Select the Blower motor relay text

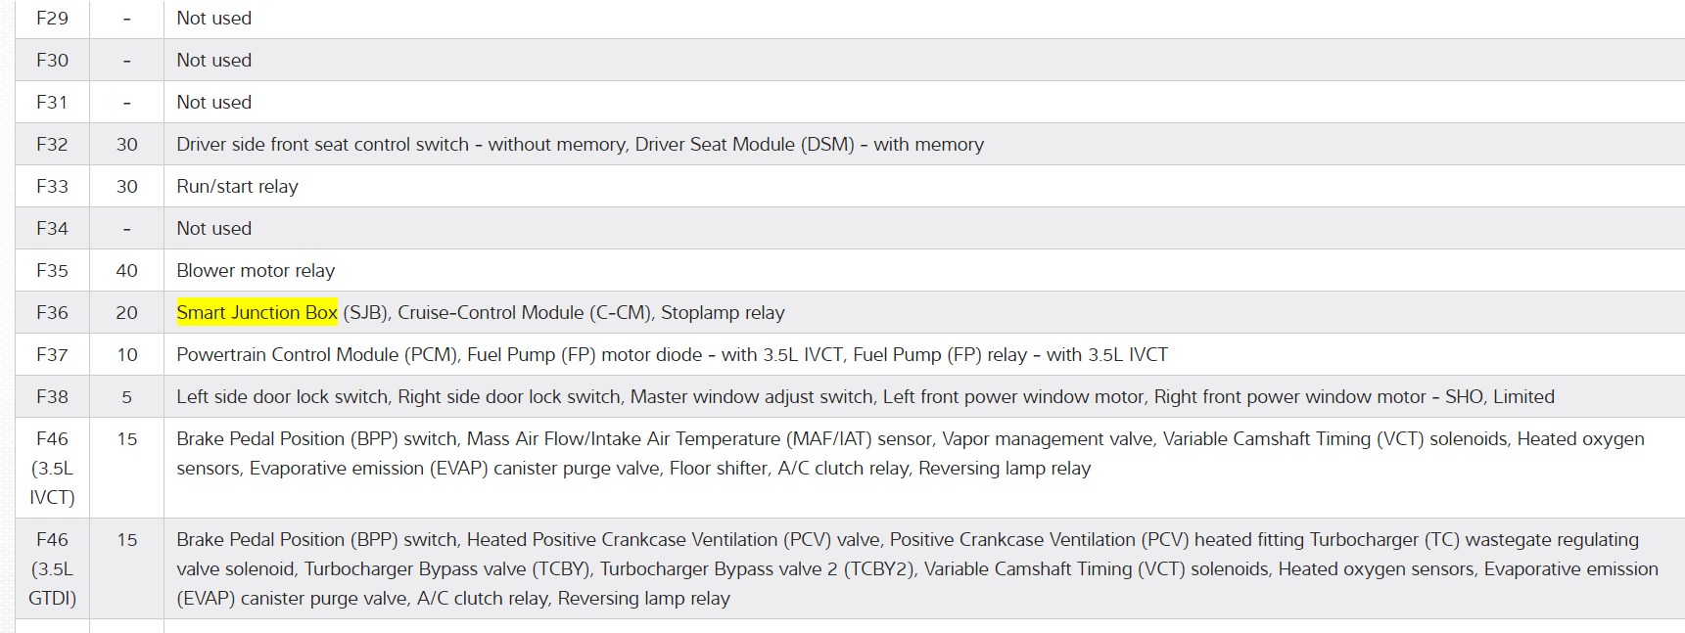(x=256, y=271)
